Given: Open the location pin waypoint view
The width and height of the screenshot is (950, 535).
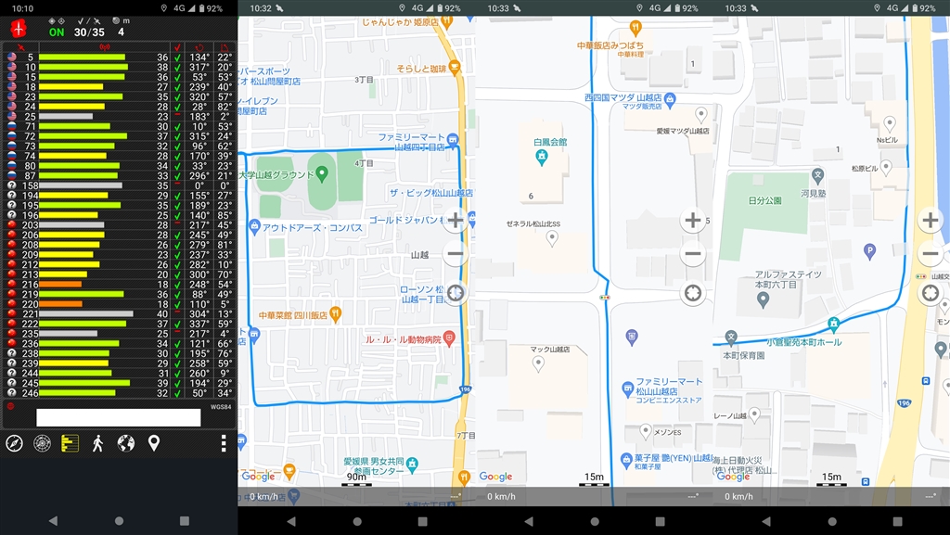Looking at the screenshot, I should pos(154,443).
